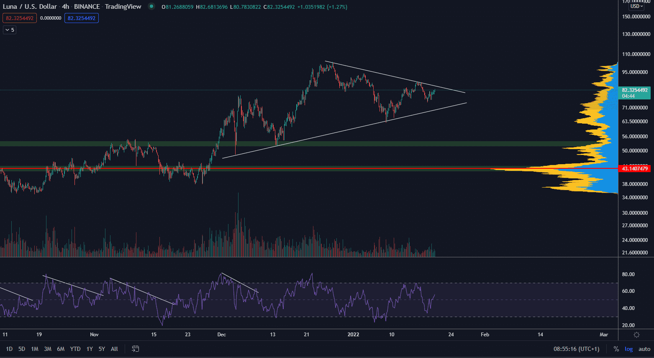Toggle auto scale mode
The image size is (654, 358).
pyautogui.click(x=644, y=349)
